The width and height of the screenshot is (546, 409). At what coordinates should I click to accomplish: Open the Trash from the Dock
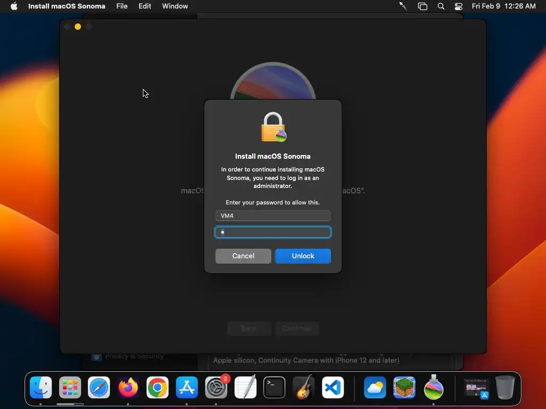point(505,387)
